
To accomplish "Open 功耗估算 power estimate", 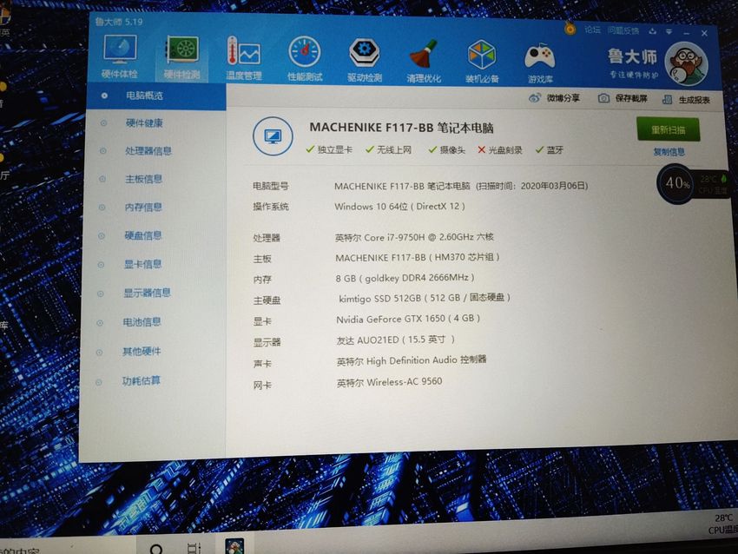I will (142, 380).
